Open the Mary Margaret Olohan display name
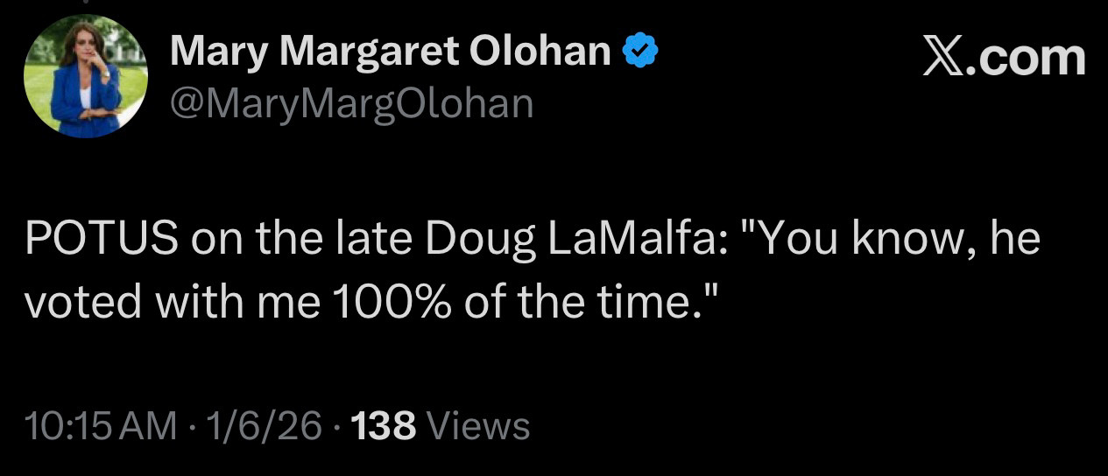 point(390,52)
